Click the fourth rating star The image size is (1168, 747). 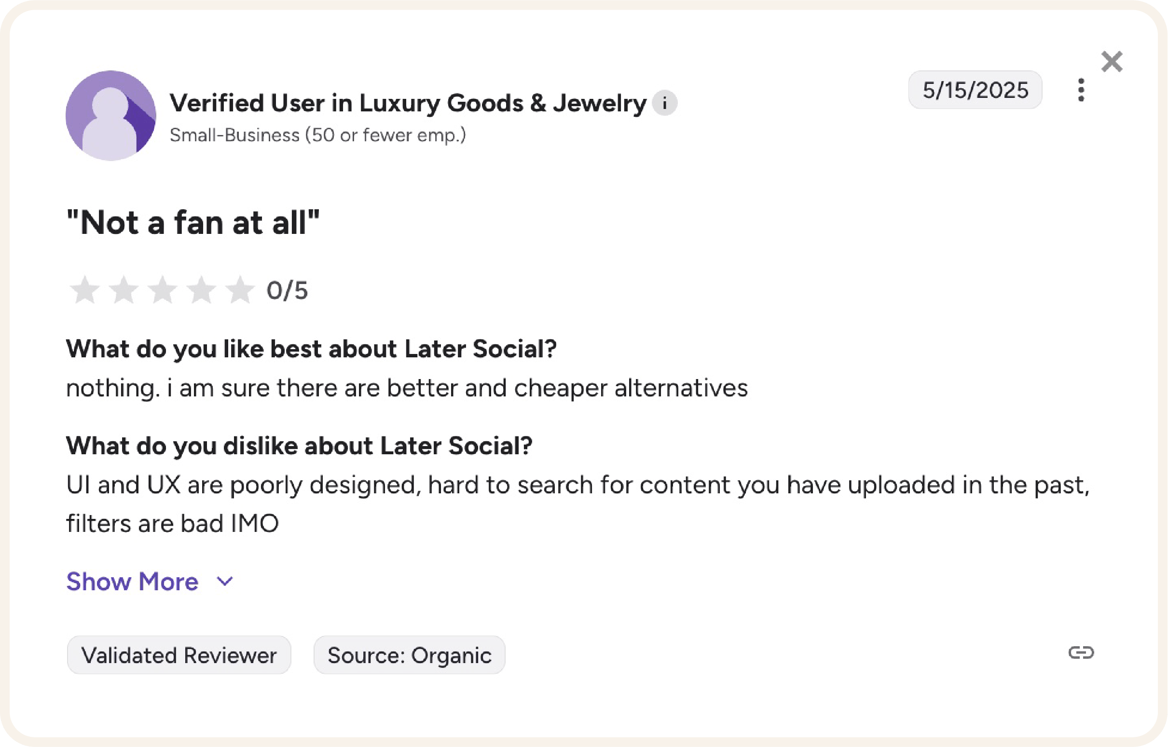click(x=201, y=290)
